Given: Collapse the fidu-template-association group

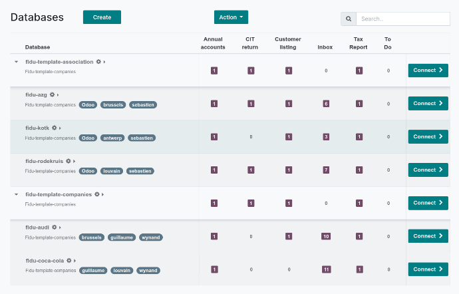Looking at the screenshot, I should tap(16, 62).
